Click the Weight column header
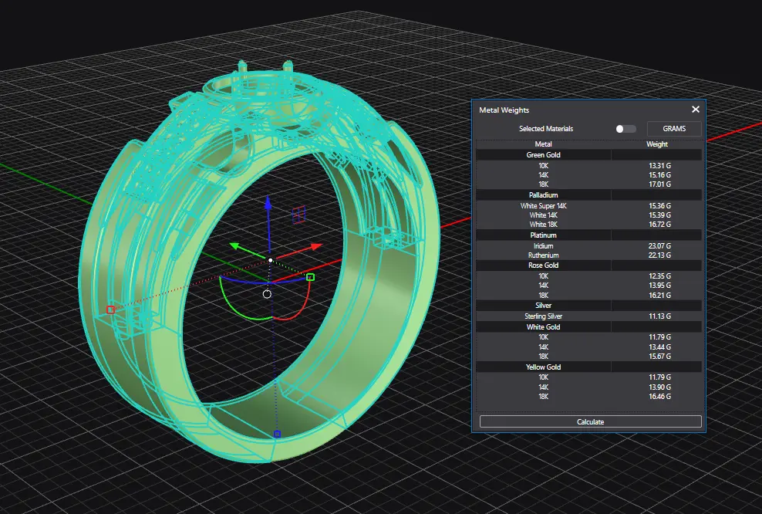The width and height of the screenshot is (762, 514). point(657,144)
